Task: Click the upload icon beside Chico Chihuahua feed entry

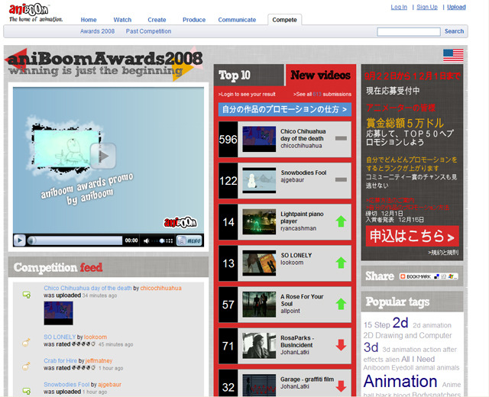Action: 27,295
